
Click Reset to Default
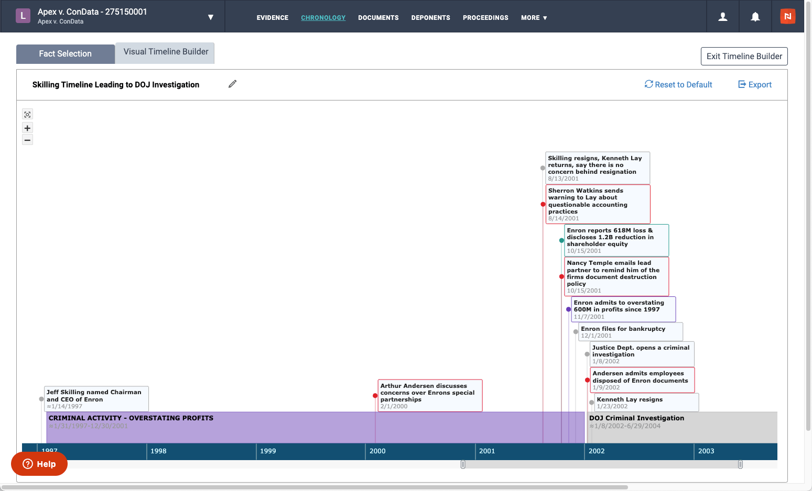click(x=678, y=84)
